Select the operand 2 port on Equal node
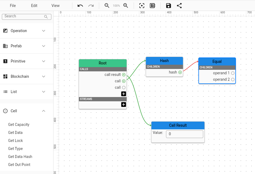Screen dimensions: 255x174 click(233, 79)
